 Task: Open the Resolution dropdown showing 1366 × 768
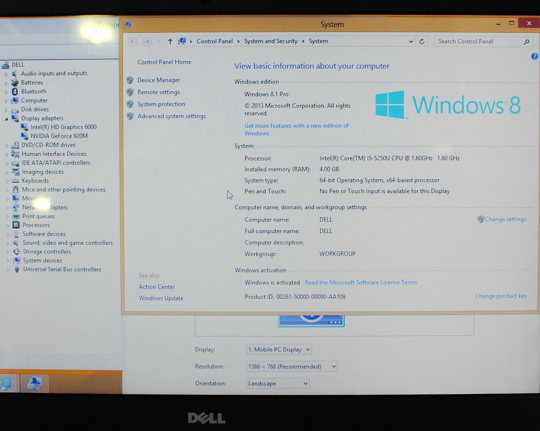[x=292, y=366]
